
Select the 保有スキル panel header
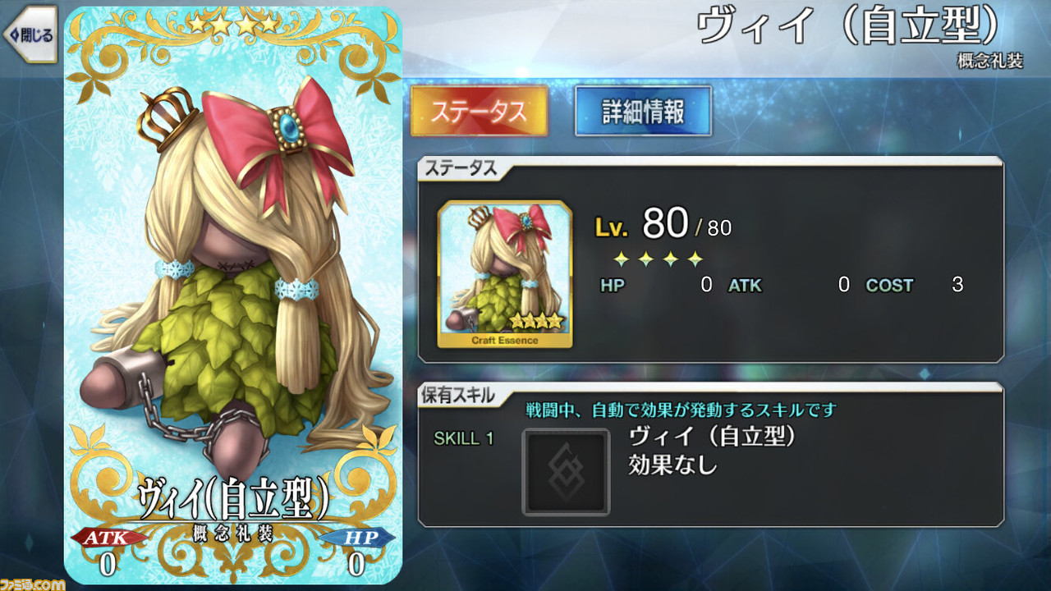tap(459, 395)
